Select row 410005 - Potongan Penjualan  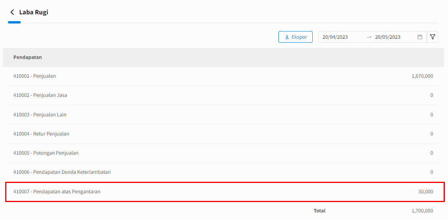tap(223, 153)
